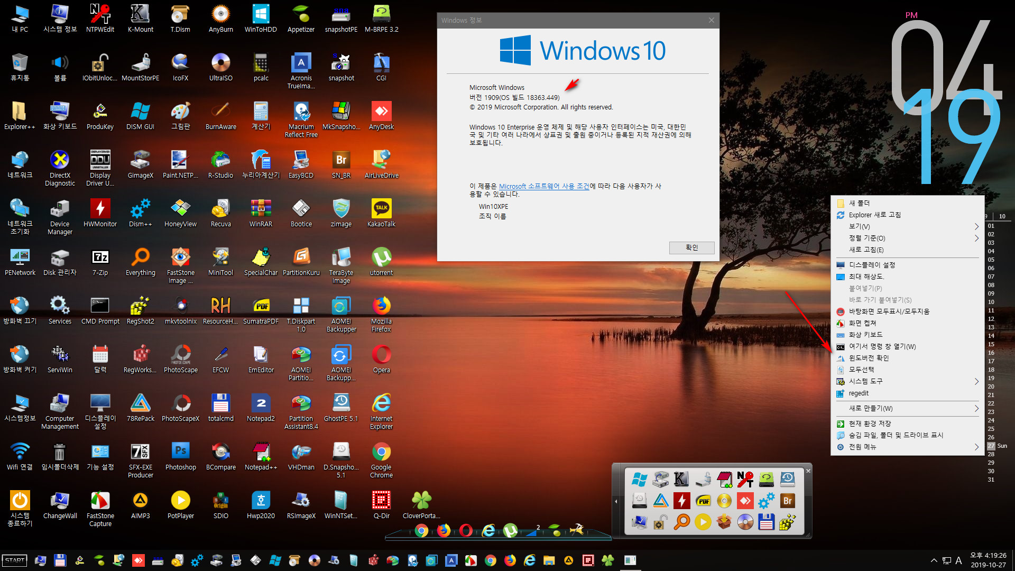This screenshot has width=1015, height=571.
Task: Show hidden tray icons chevron
Action: [x=934, y=560]
